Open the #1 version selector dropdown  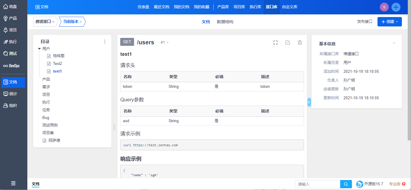point(165,43)
